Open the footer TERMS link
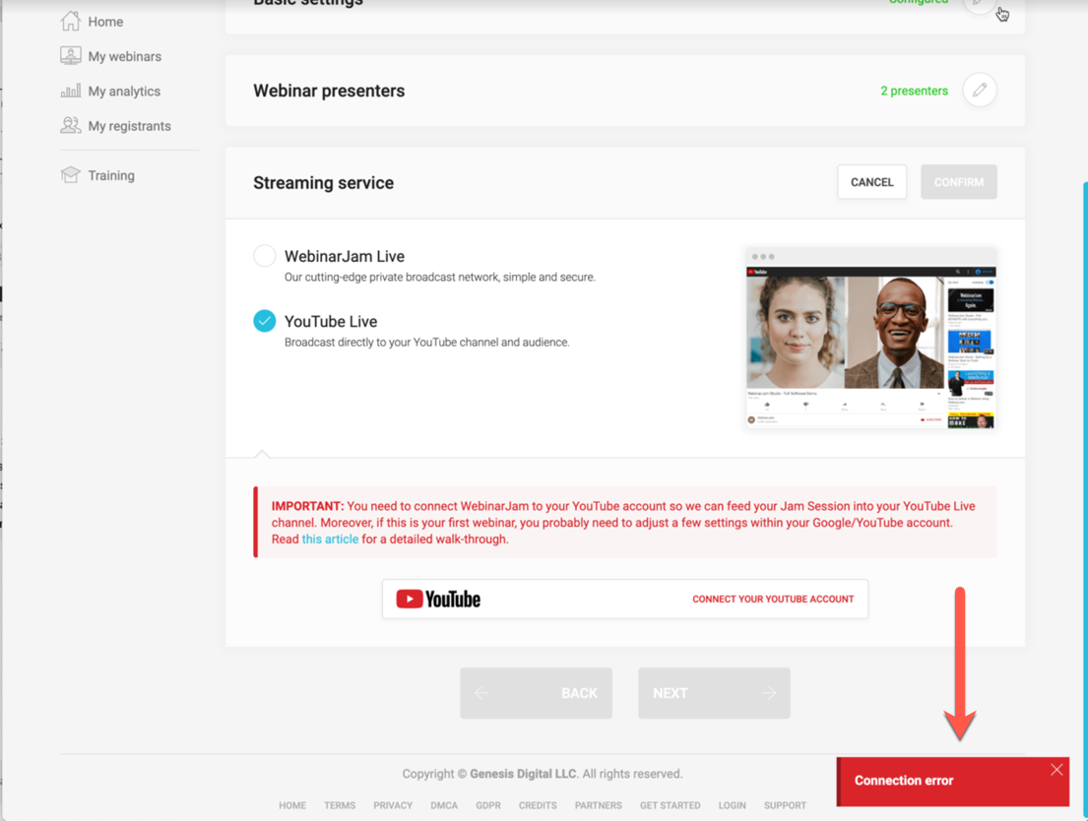 coord(340,805)
